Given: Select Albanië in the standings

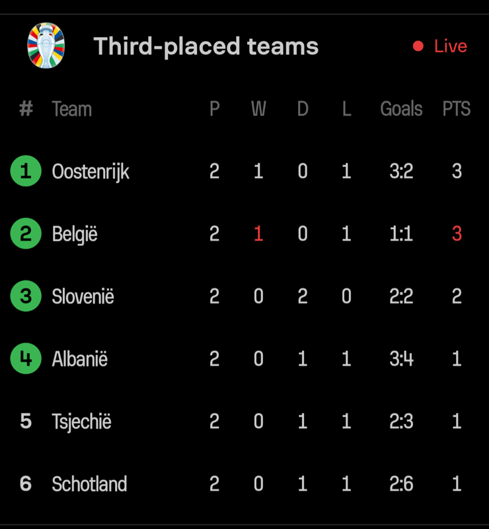Looking at the screenshot, I should point(80,359).
